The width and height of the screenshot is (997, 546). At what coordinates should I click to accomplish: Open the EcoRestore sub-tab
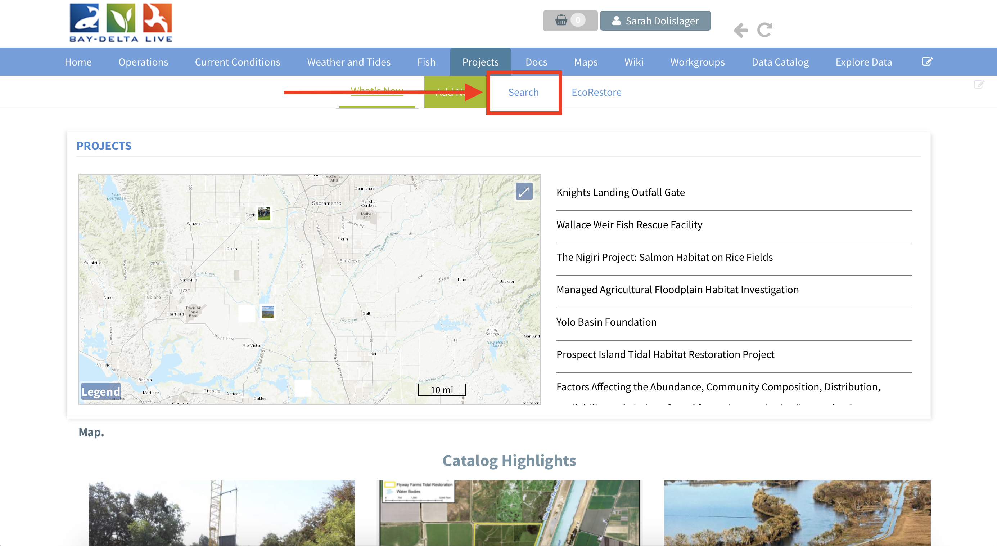click(x=596, y=92)
